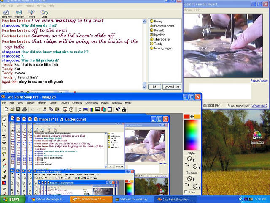Select Teddy in the user list

tap(156, 44)
